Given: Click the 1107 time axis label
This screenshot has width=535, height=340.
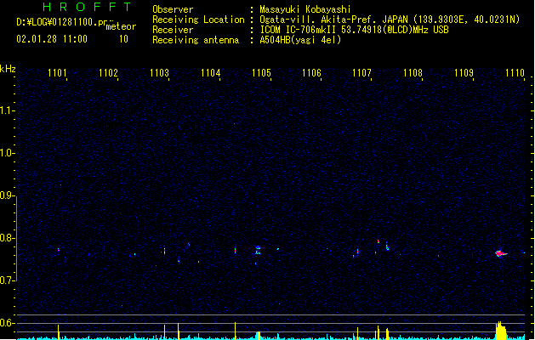Looking at the screenshot, I should (x=361, y=73).
